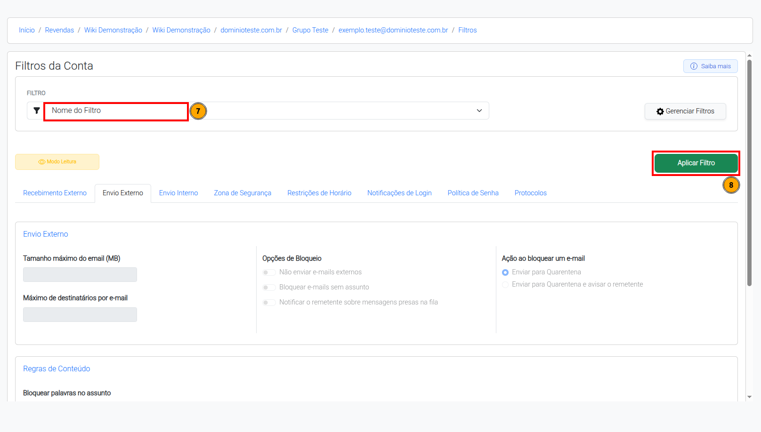761x432 pixels.
Task: Open Zona de Segurança tab
Action: 243,193
